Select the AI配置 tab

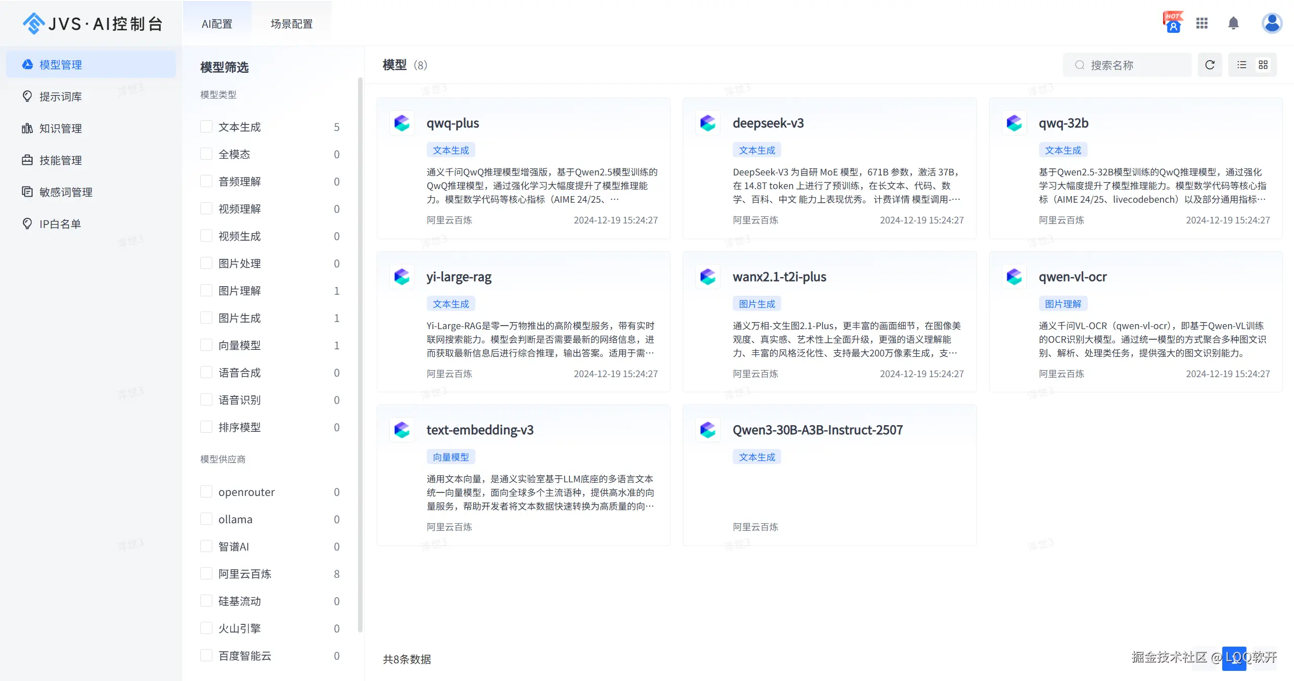(x=217, y=23)
